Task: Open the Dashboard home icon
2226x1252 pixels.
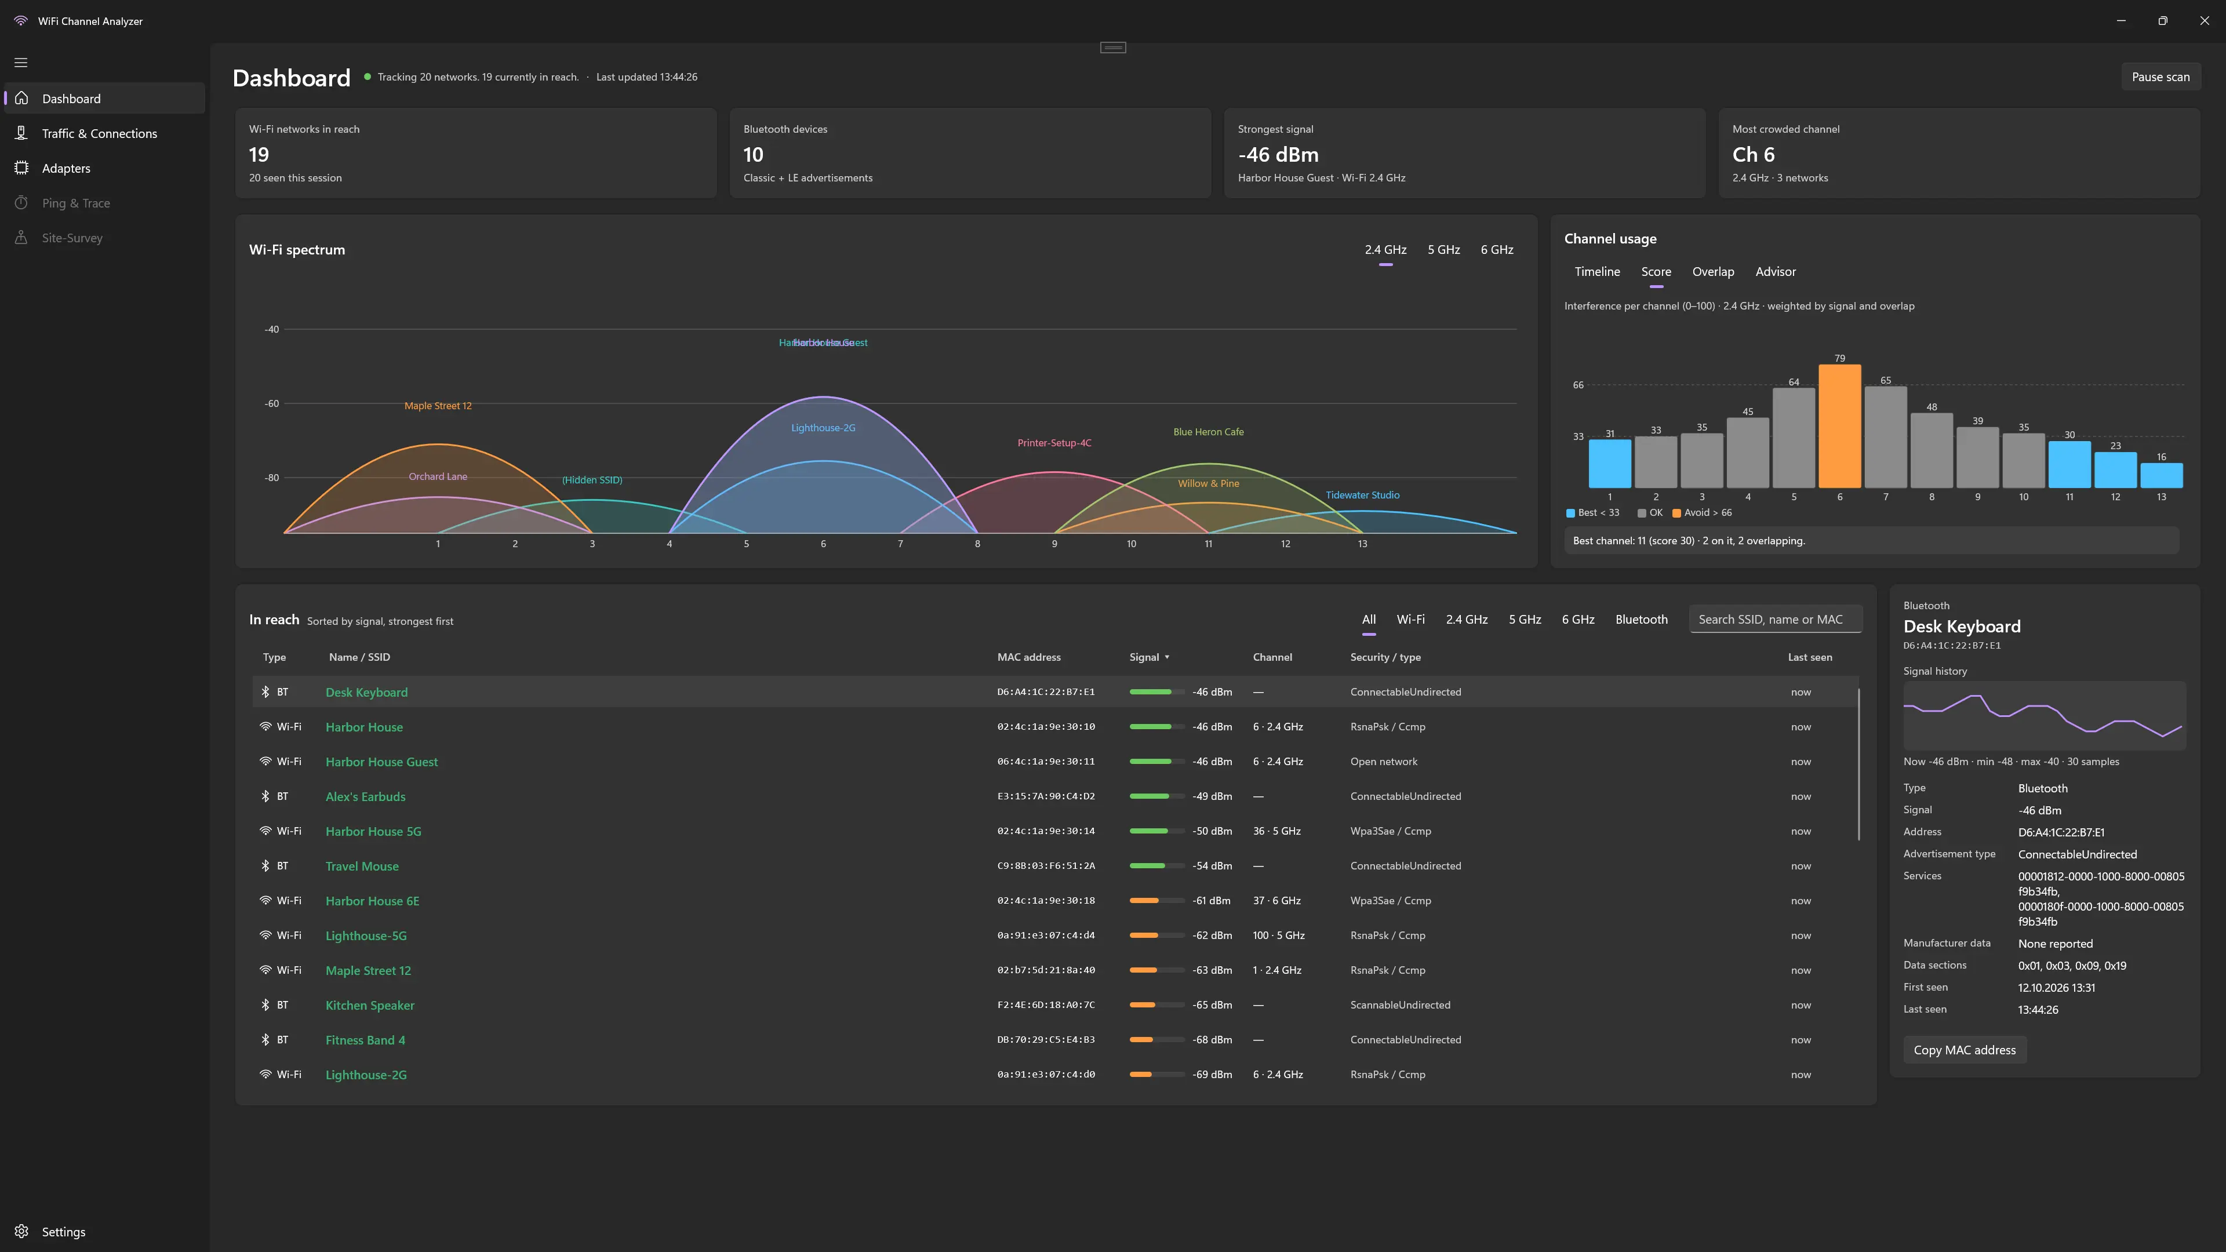Action: [x=21, y=99]
